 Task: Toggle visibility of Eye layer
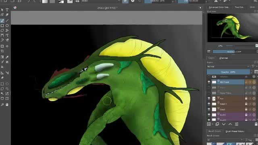209,98
